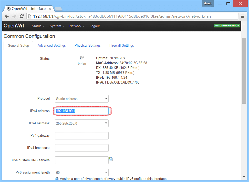Click the IPv6 FD55:C6B3:6E09::1/60 text
This screenshot has width=249, height=182.
(118, 82)
